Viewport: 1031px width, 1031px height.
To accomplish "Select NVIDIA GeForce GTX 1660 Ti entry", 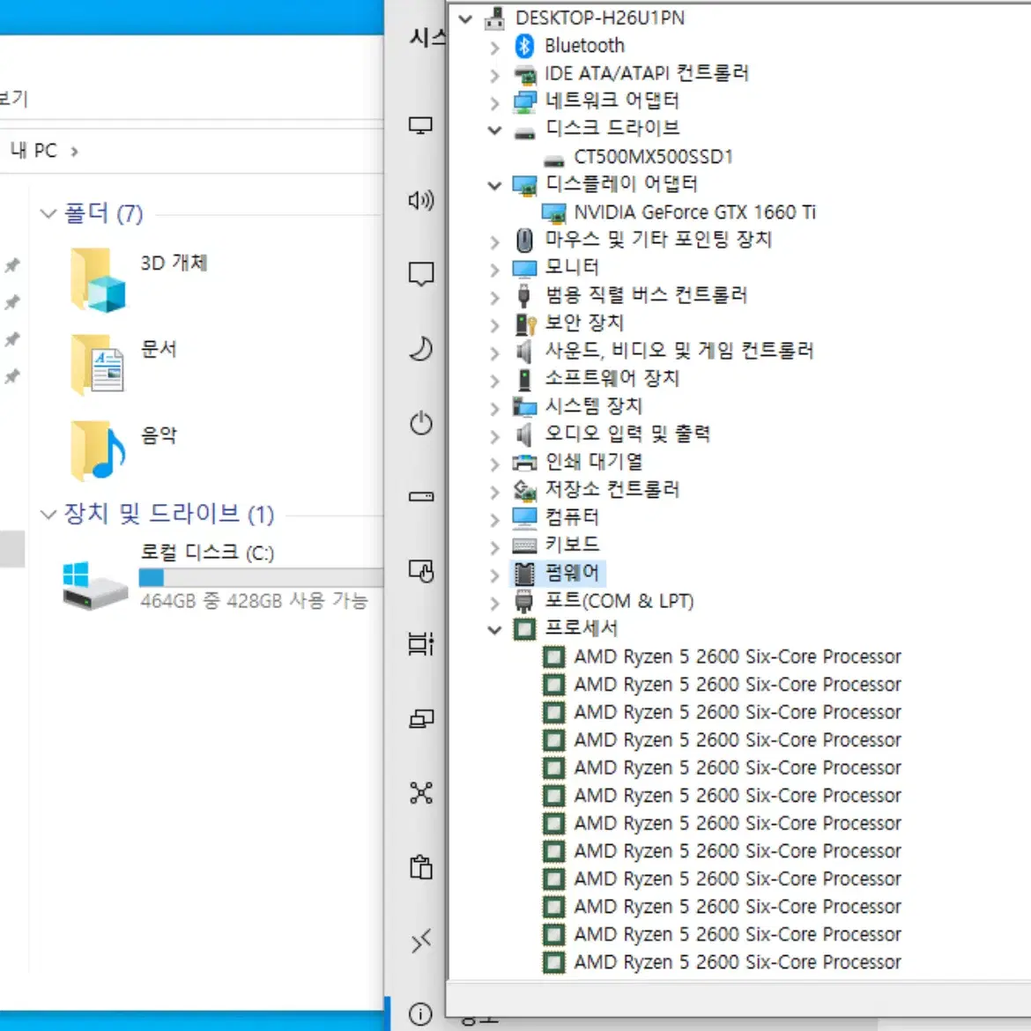I will (695, 213).
